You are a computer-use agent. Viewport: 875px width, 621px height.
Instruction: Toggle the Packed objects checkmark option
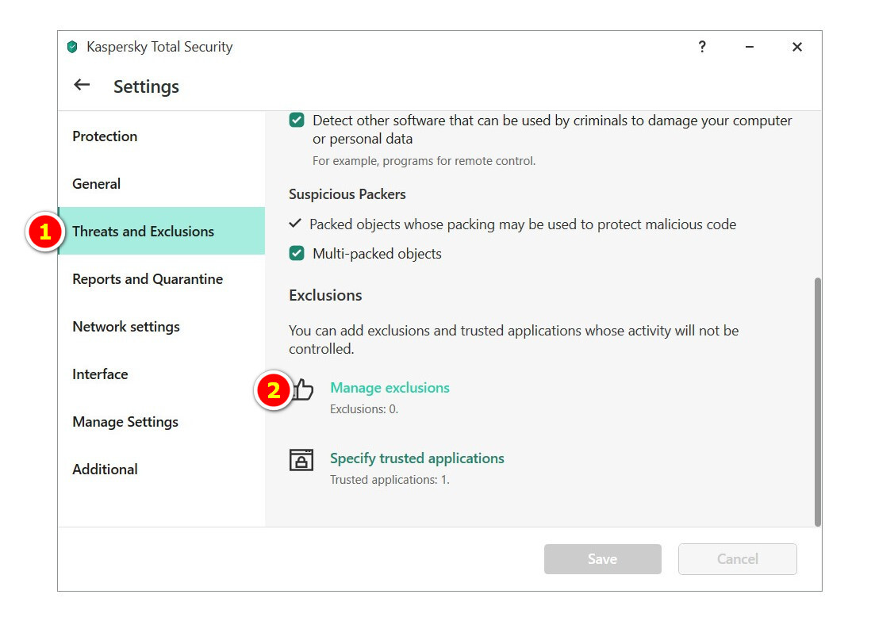pos(296,224)
